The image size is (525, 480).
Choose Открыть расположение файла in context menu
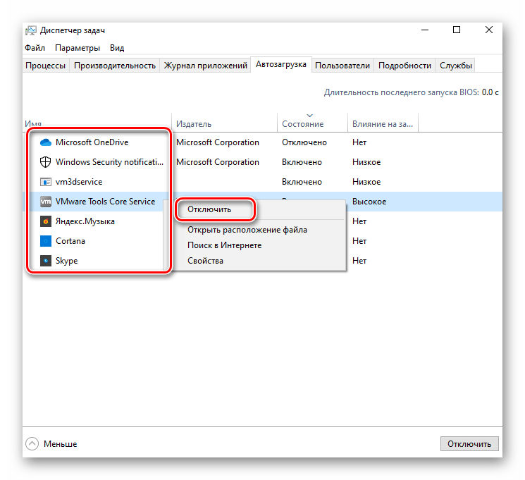[x=247, y=230]
